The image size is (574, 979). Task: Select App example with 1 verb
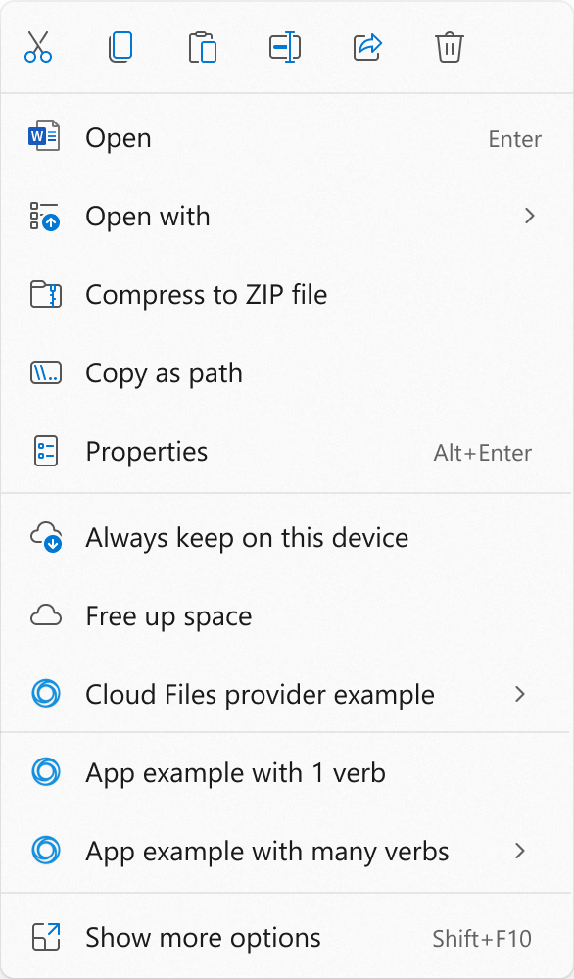[286, 773]
